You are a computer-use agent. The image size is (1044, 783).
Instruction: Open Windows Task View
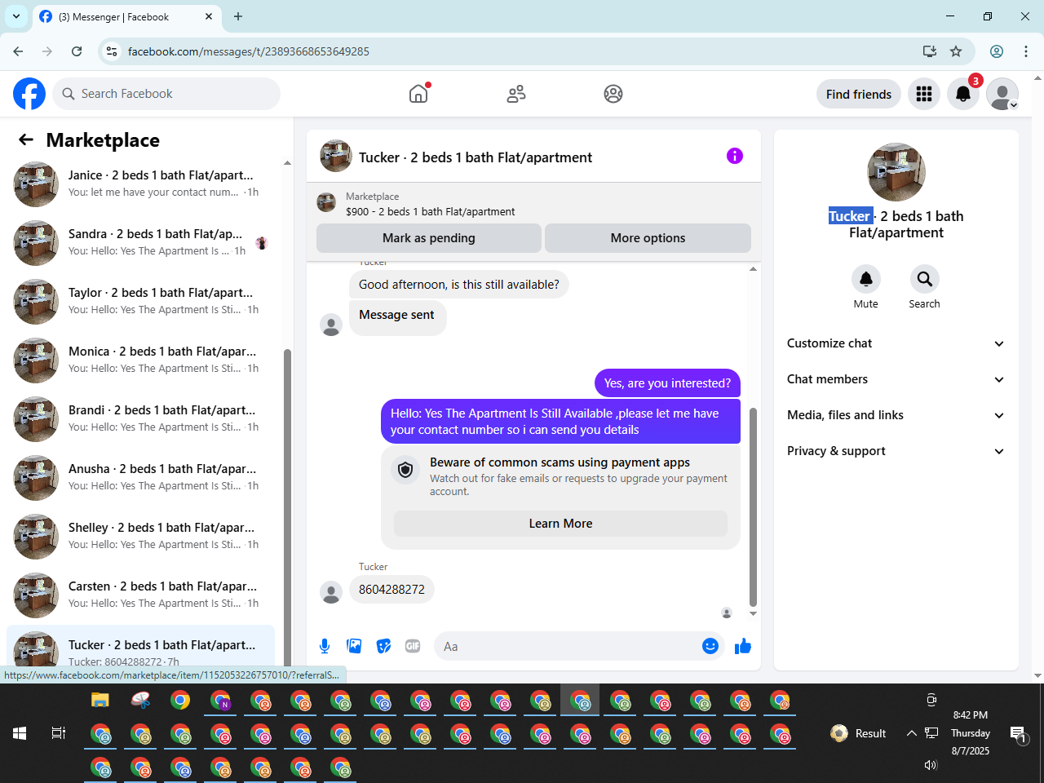coord(59,733)
